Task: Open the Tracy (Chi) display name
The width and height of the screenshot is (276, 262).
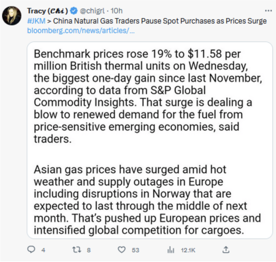Action: (x=47, y=11)
